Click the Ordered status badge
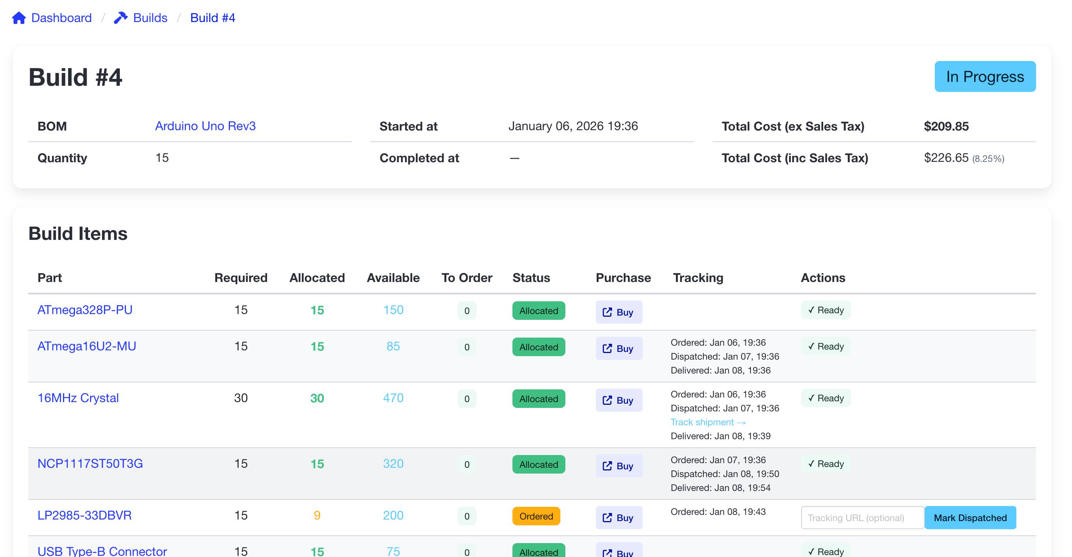This screenshot has width=1072, height=557. click(x=536, y=516)
